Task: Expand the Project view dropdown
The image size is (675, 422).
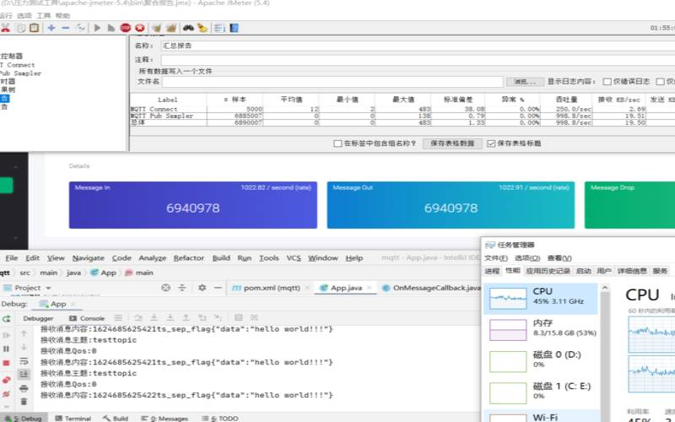Action: [46, 288]
